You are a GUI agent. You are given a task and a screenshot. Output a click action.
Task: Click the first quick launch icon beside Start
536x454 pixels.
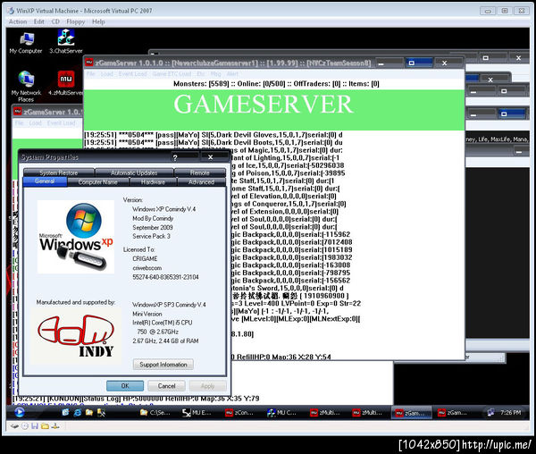pos(65,413)
